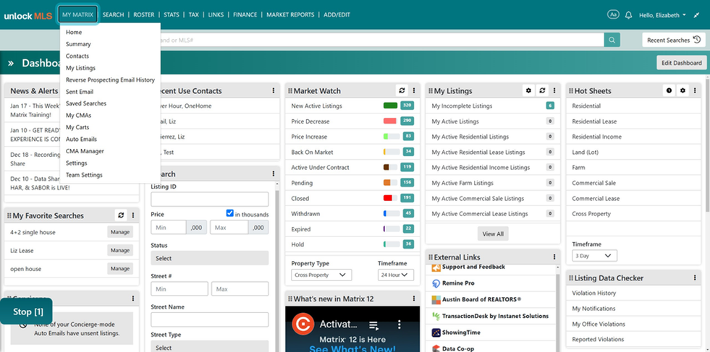710x352 pixels.
Task: Open the Austin Board of REALTORS link
Action: coord(482,299)
